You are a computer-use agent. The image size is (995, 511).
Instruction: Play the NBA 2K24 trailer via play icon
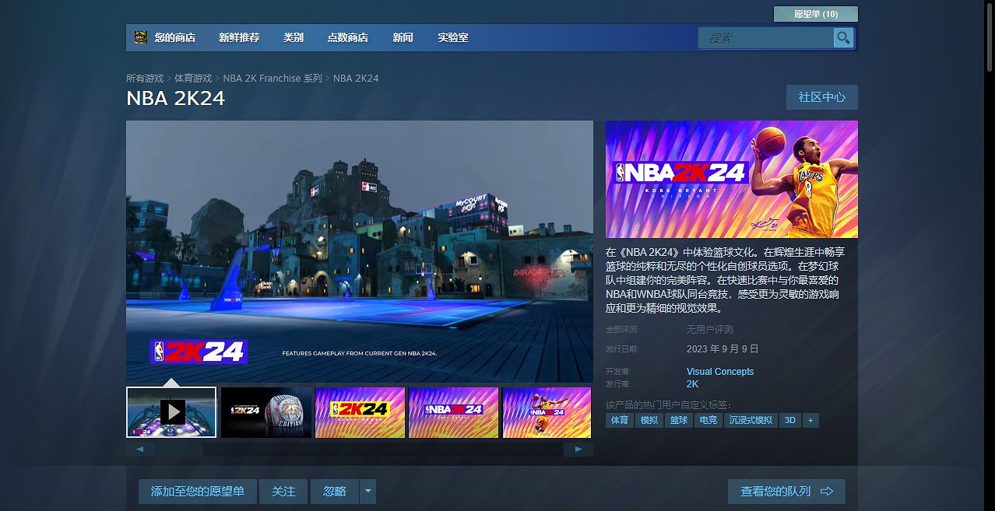[x=171, y=412]
